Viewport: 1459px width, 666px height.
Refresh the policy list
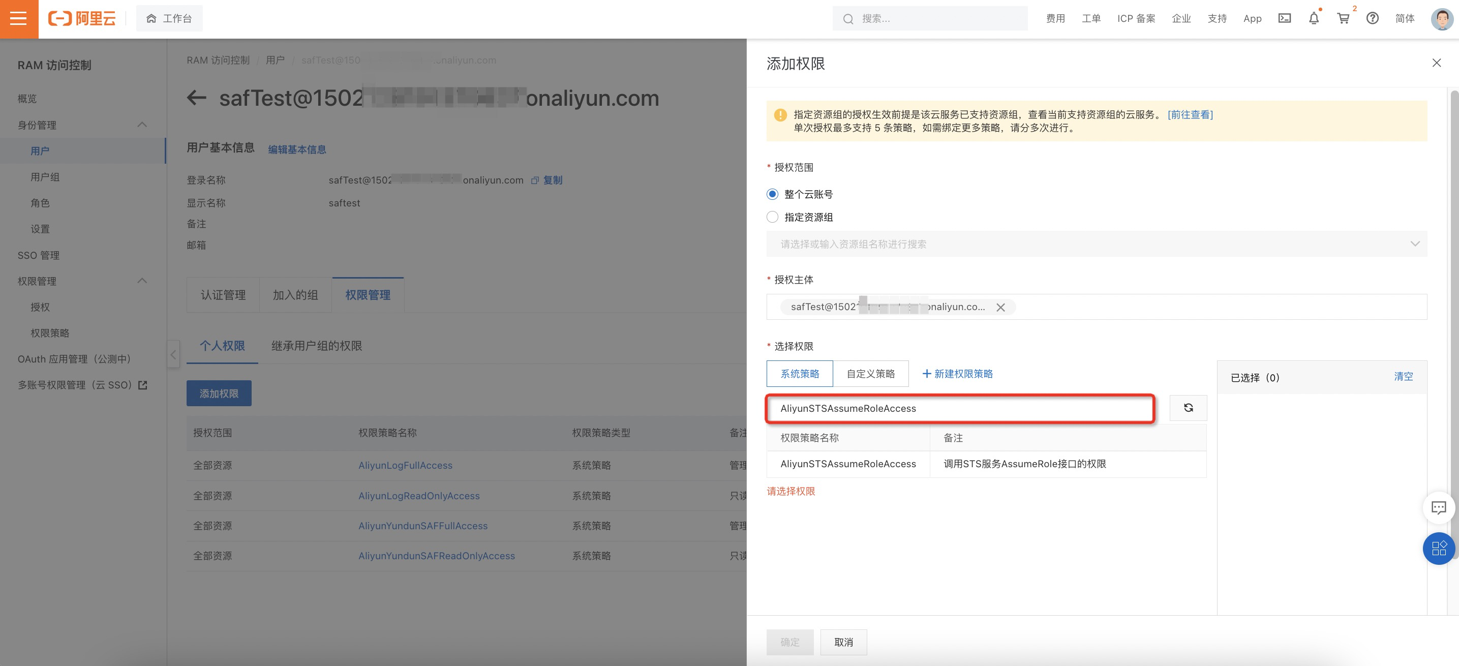1188,408
